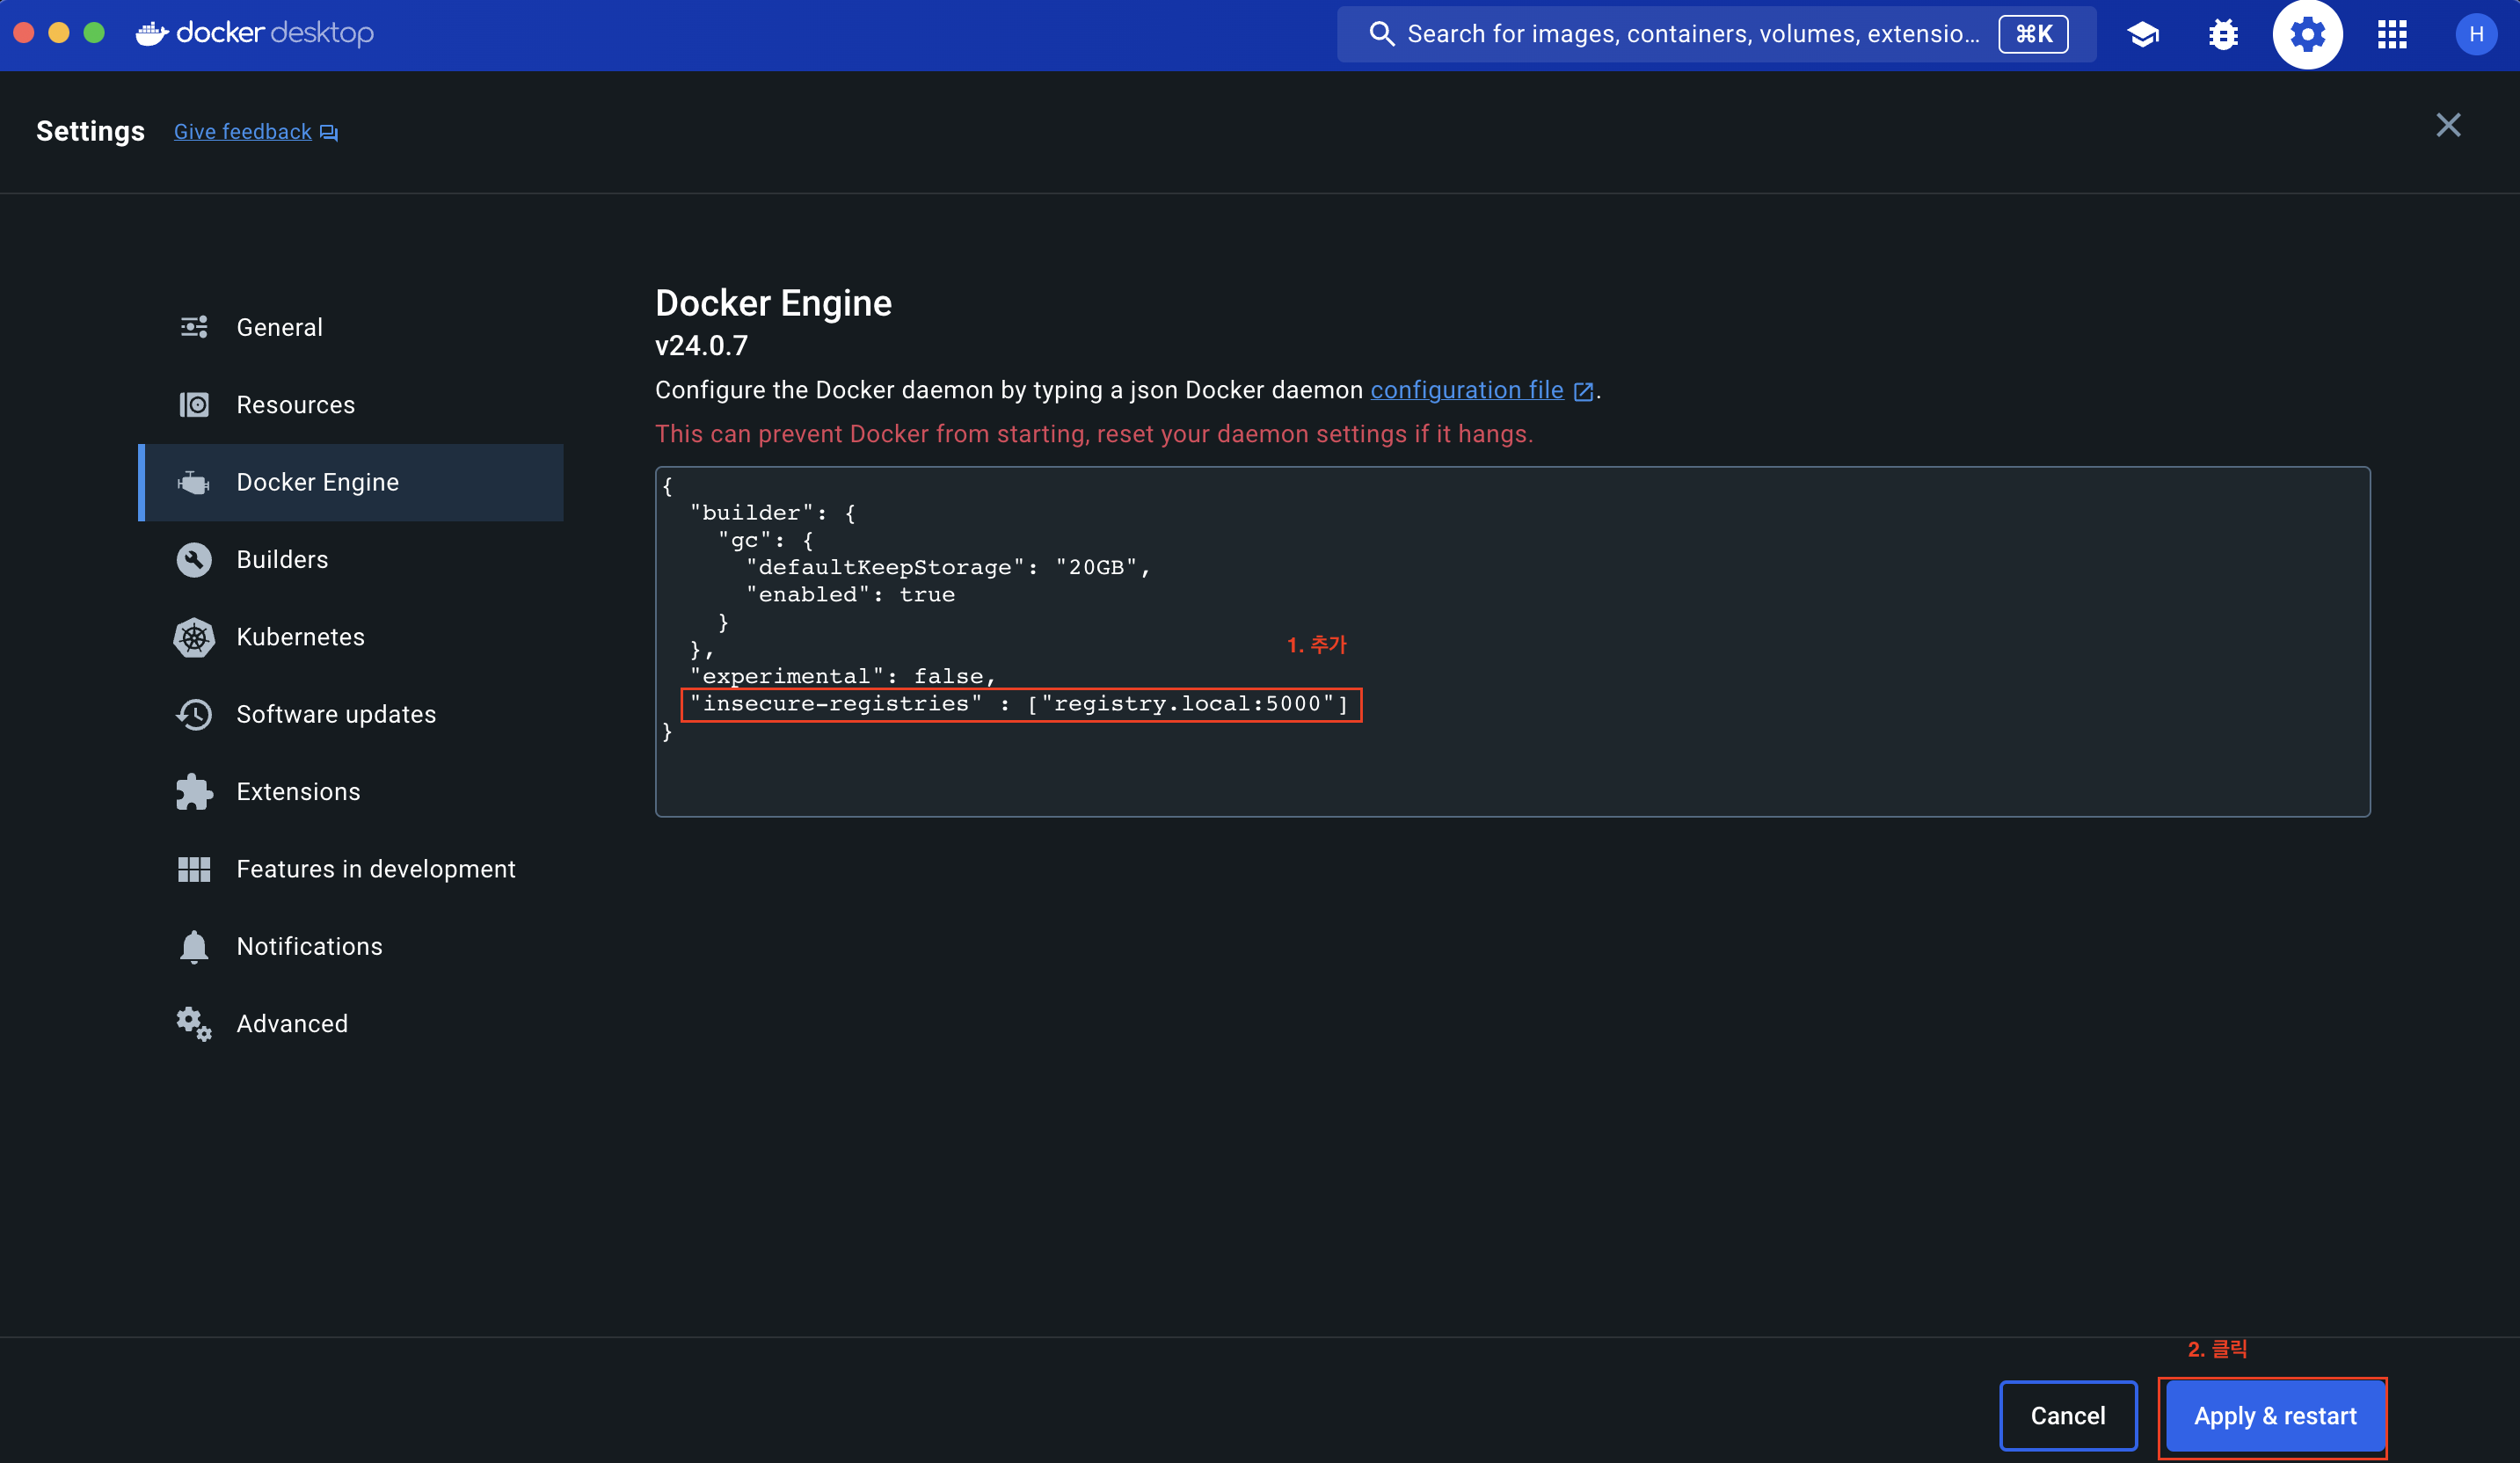Switch to the Builders settings page
Image resolution: width=2520 pixels, height=1463 pixels.
(282, 560)
